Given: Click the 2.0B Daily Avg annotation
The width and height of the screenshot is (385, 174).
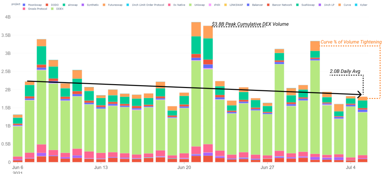Looking at the screenshot, I should [x=345, y=72].
